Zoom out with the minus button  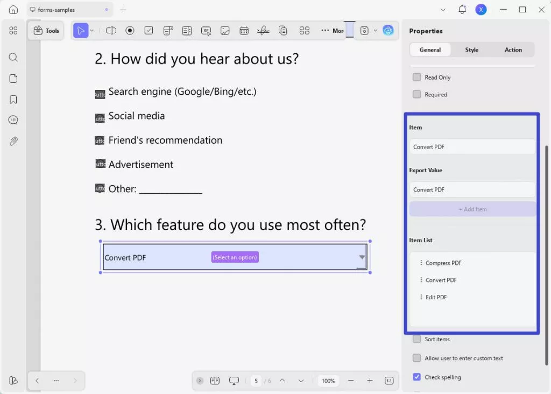point(351,381)
